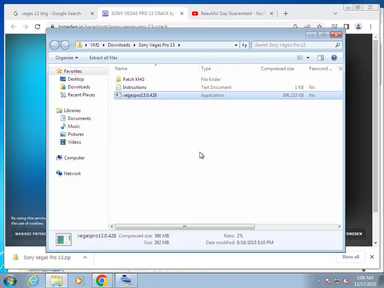This screenshot has width=384, height=288.
Task: Expand the arrow after Sony Vegas Pro 13 in the path
Action: [x=179, y=45]
